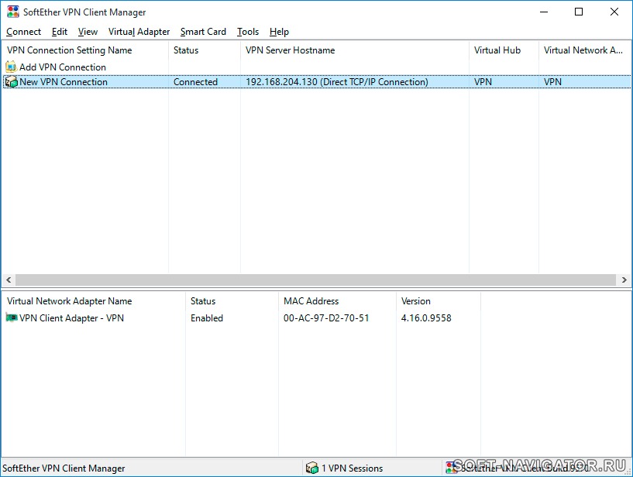Maximize the SoftEther VPN Client Manager window

point(579,12)
